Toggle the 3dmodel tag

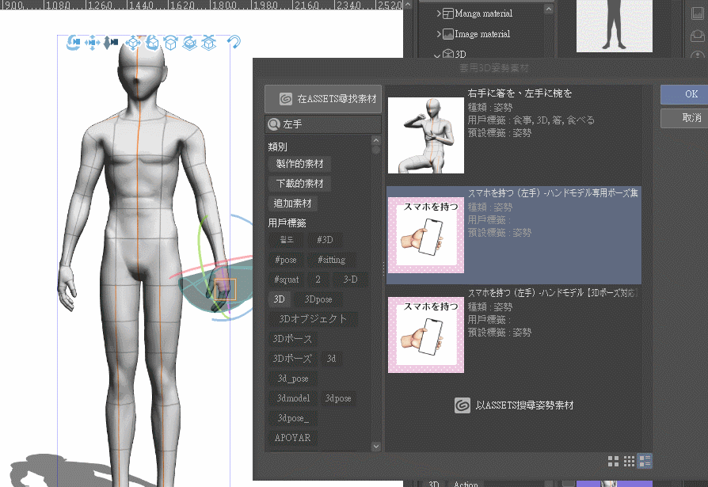click(x=294, y=398)
